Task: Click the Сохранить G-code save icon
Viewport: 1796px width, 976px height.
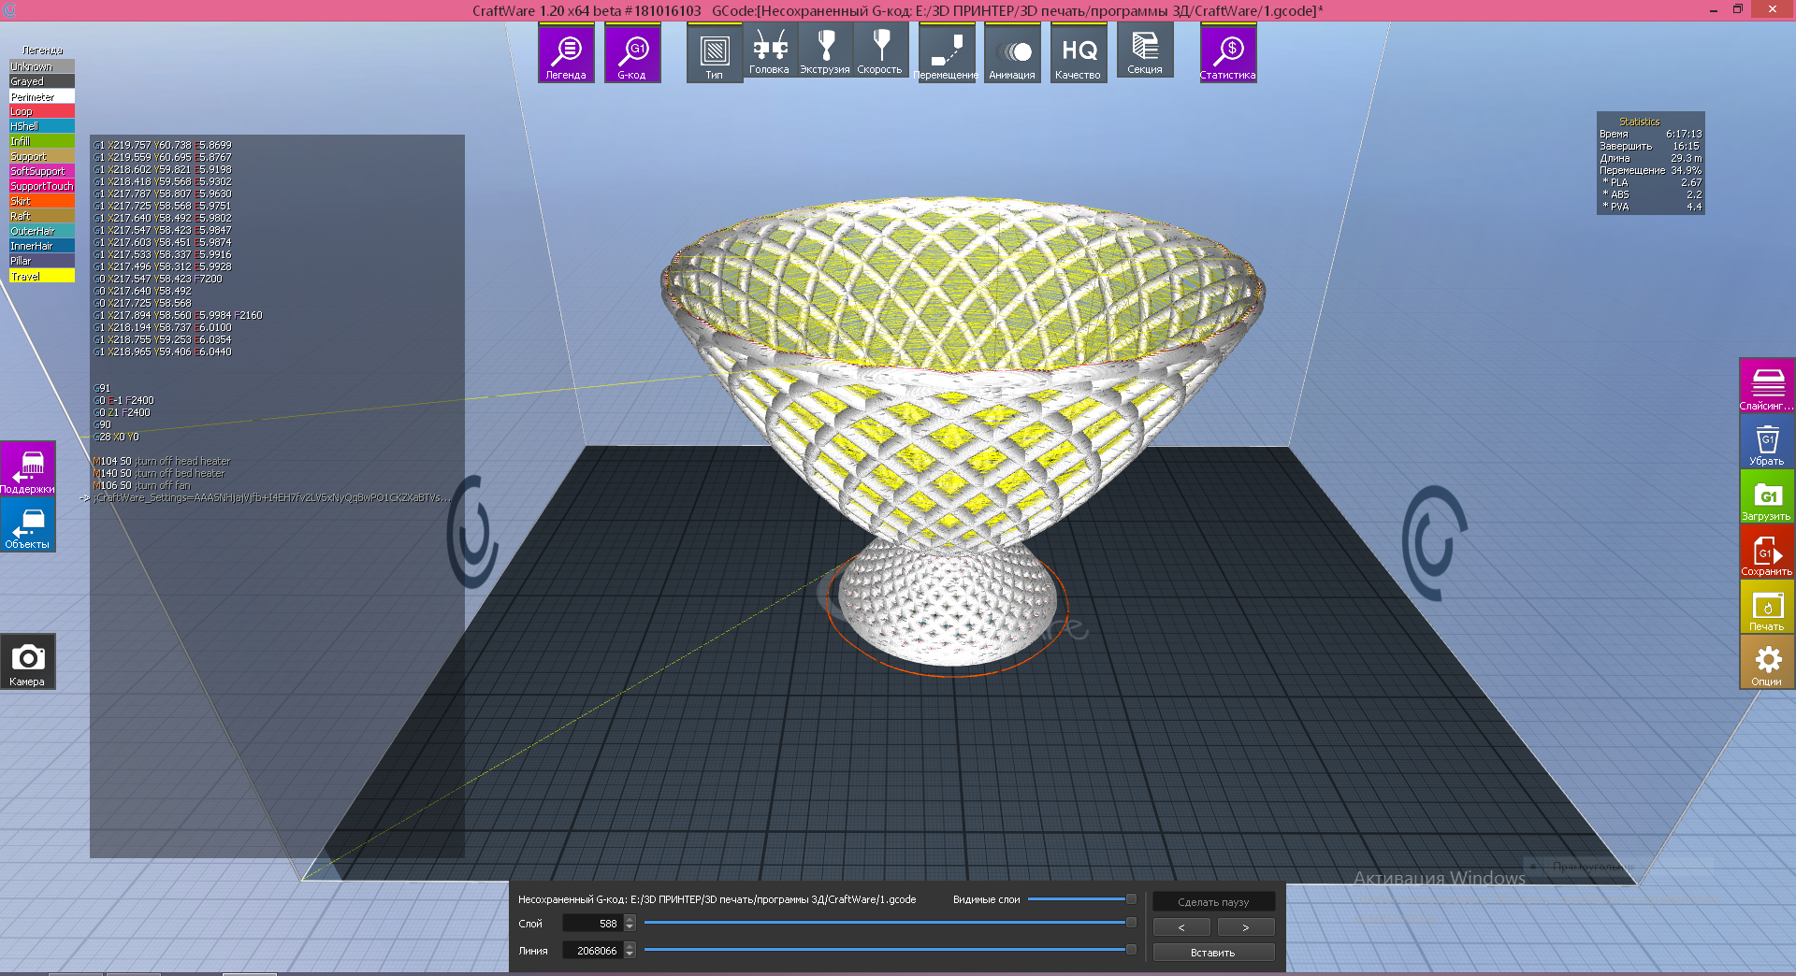Action: (1766, 552)
